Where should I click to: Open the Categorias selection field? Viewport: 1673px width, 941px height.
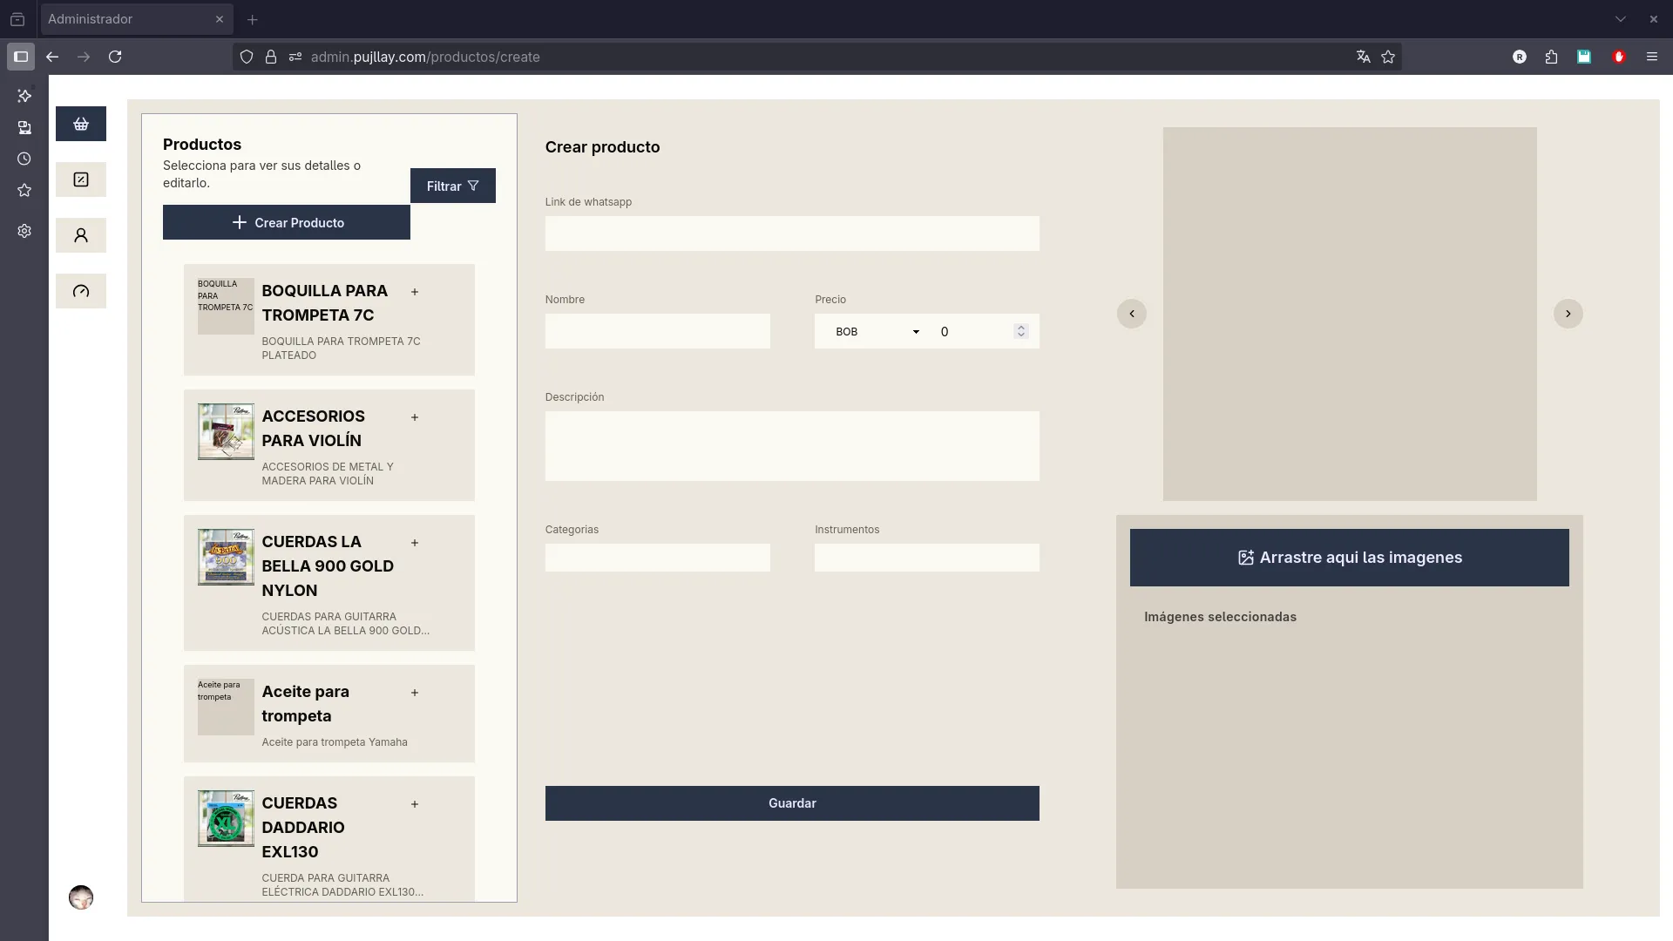(657, 558)
